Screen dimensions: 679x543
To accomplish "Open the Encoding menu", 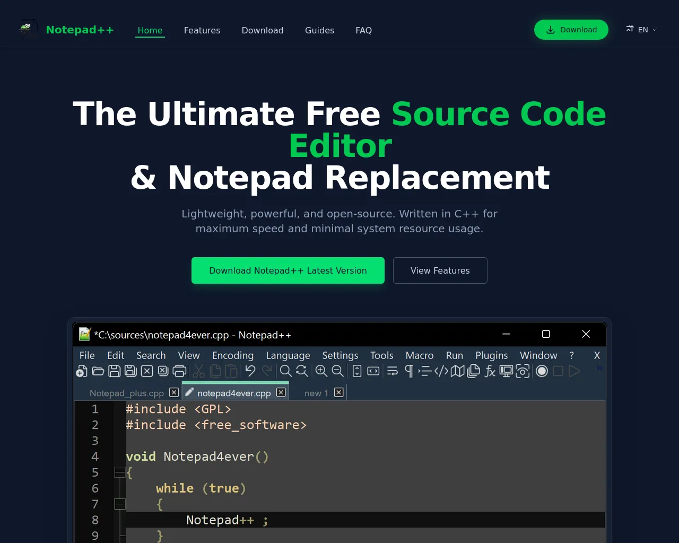I will [x=233, y=355].
